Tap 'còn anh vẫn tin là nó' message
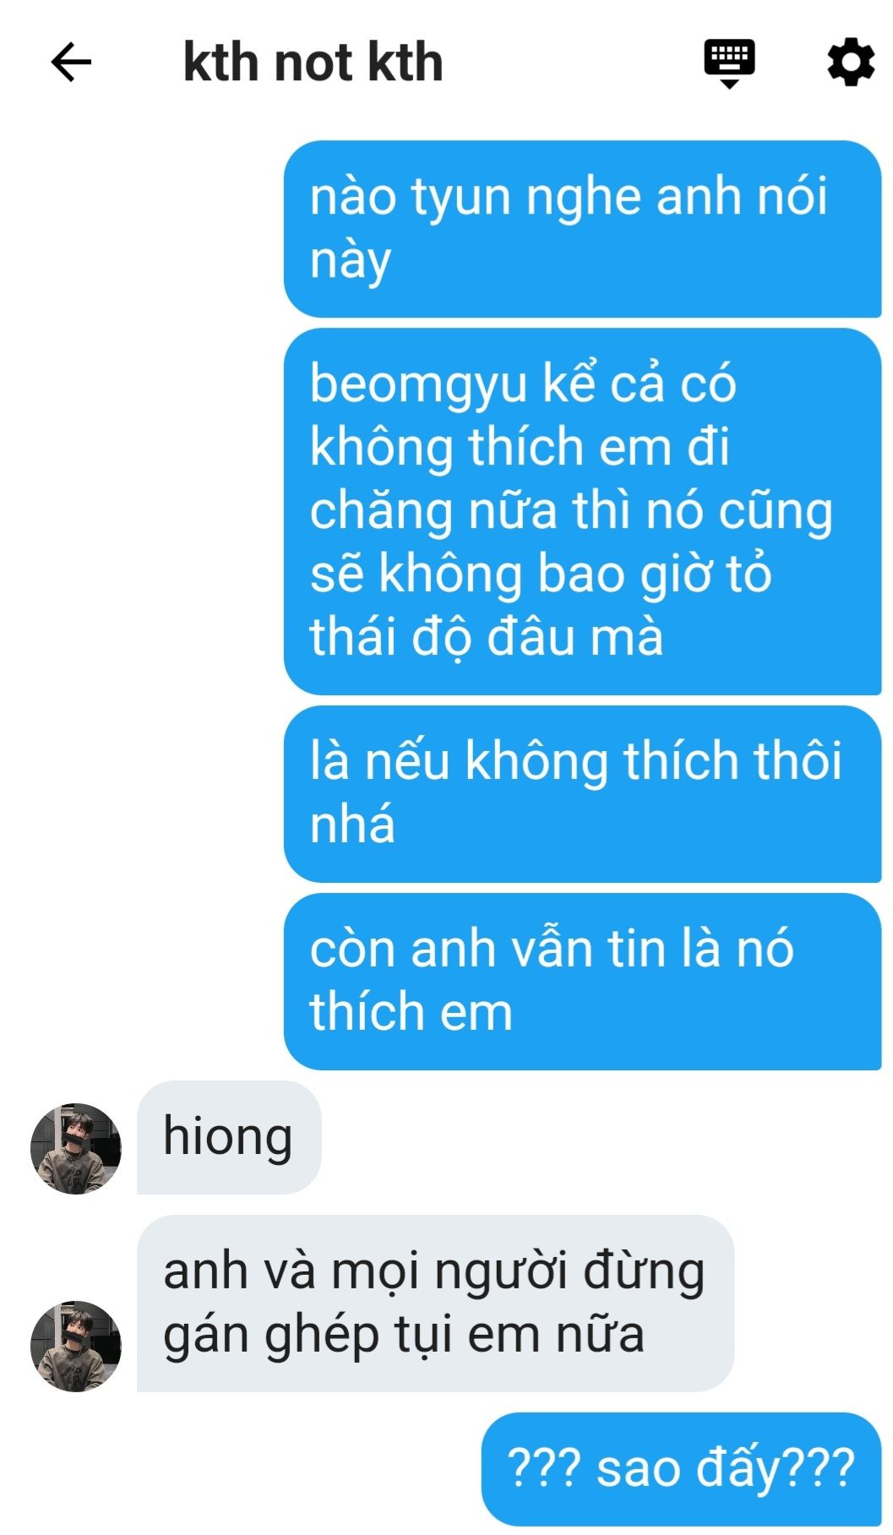The image size is (893, 1535). (582, 982)
